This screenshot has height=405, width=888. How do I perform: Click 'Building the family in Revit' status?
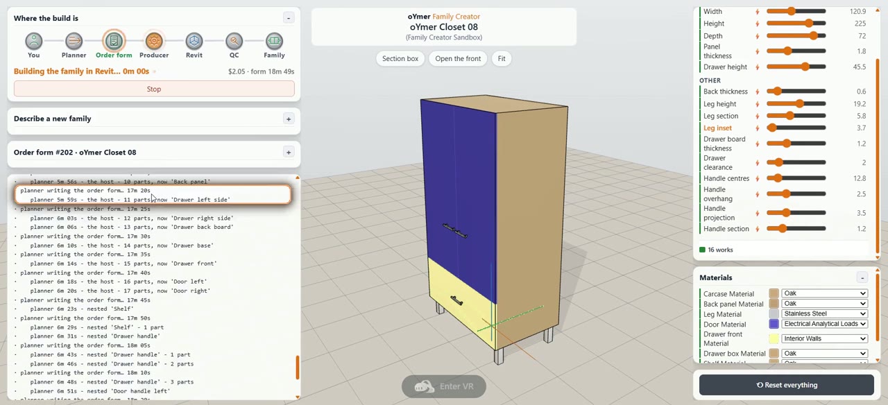81,71
